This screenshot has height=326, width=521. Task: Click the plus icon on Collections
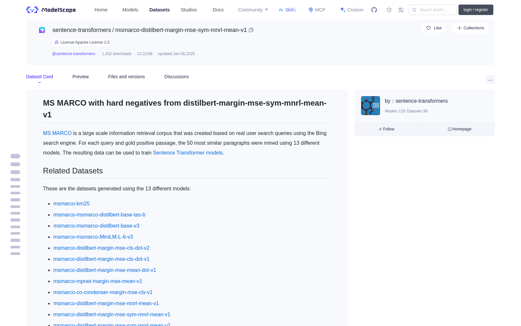[459, 28]
